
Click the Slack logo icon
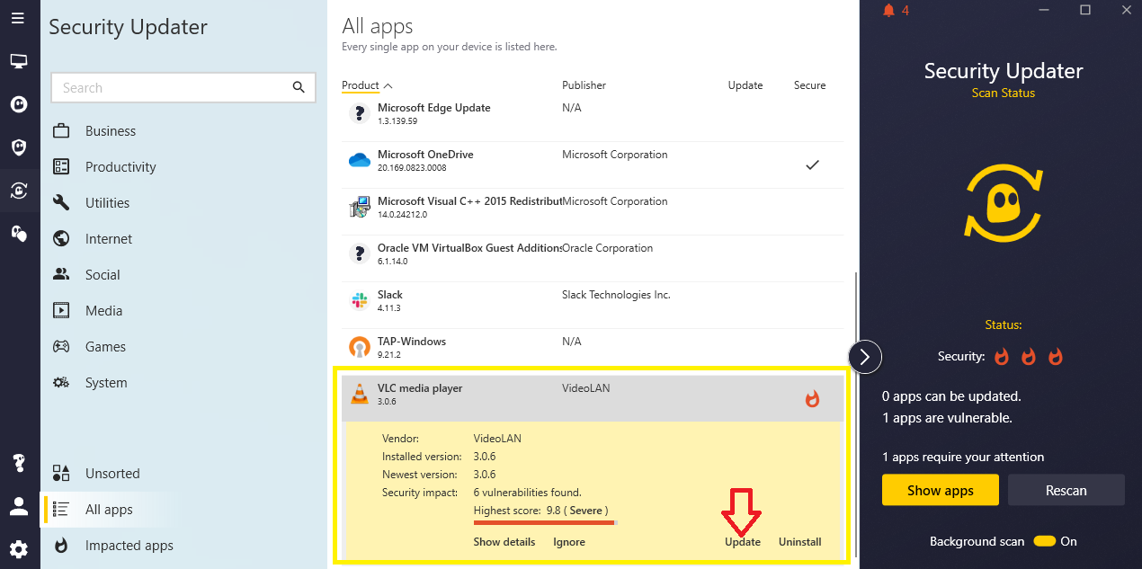coord(360,300)
